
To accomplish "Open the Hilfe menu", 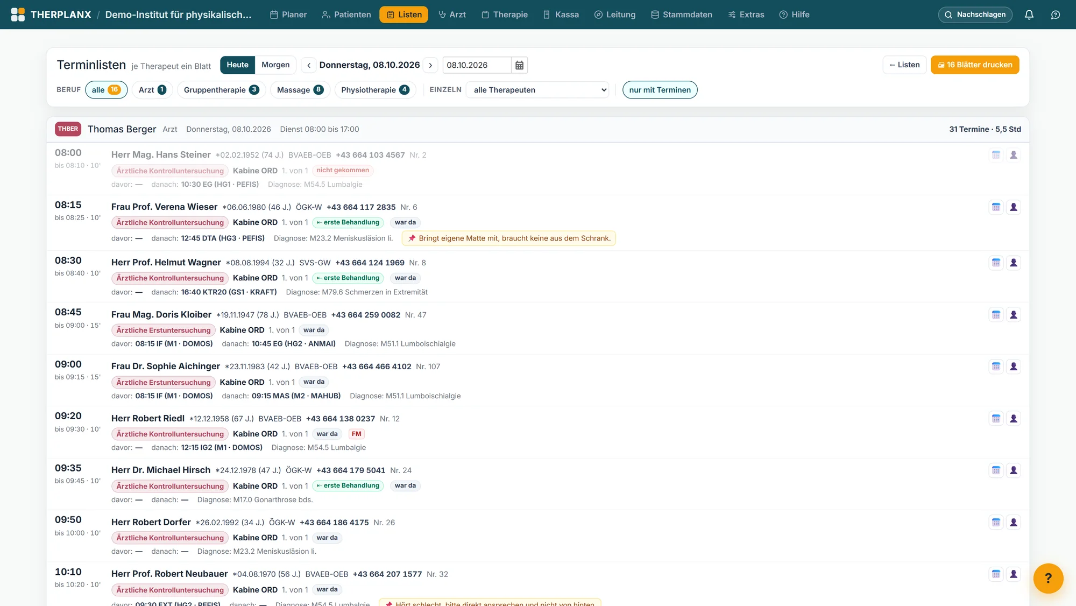I will tap(794, 15).
